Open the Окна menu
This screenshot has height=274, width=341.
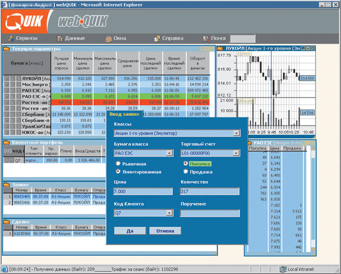click(x=120, y=38)
